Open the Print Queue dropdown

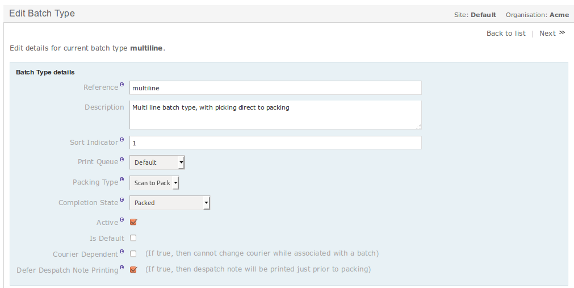pos(157,162)
